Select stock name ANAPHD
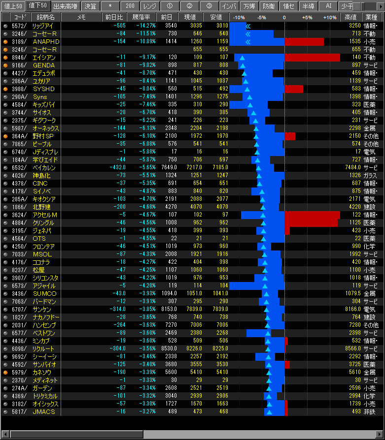 pos(46,42)
